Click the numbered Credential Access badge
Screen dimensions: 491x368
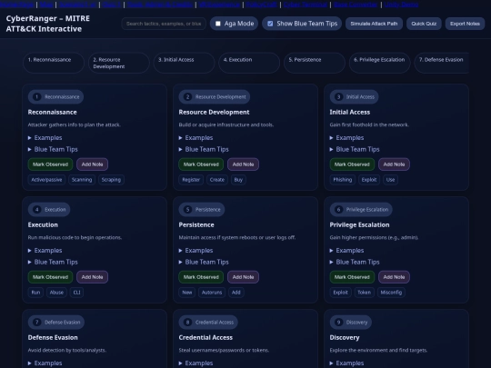[x=208, y=322]
